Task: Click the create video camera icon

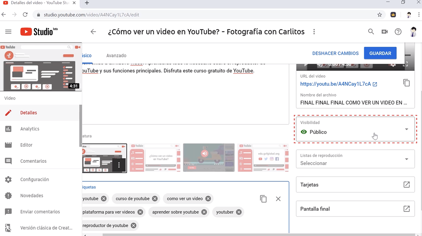Action: pos(385,32)
